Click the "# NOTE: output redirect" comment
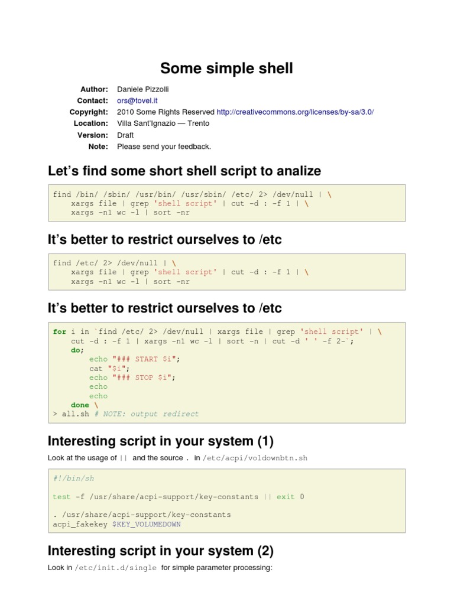Screen dimensions: 454x605 (151, 414)
